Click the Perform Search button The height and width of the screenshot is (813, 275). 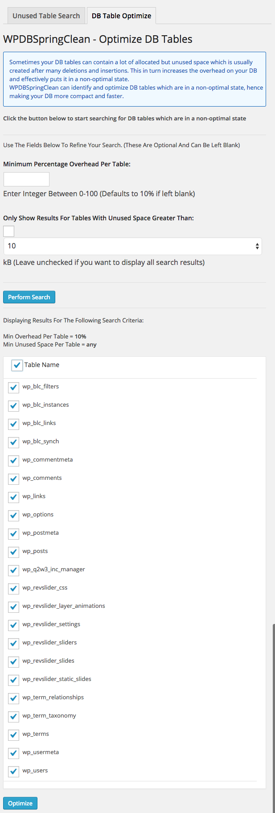[x=29, y=297]
